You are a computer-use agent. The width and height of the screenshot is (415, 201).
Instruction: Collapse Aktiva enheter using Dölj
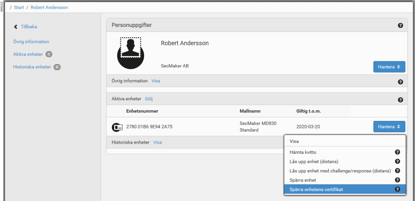pos(149,99)
